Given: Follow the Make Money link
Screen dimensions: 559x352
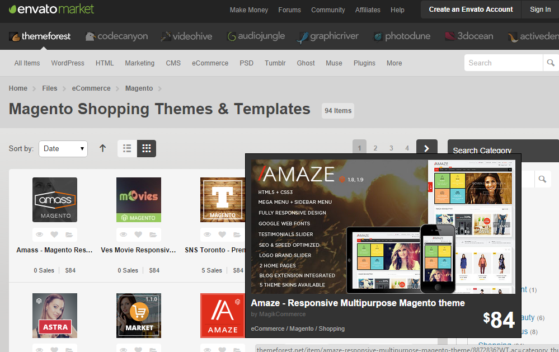Looking at the screenshot, I should point(249,10).
